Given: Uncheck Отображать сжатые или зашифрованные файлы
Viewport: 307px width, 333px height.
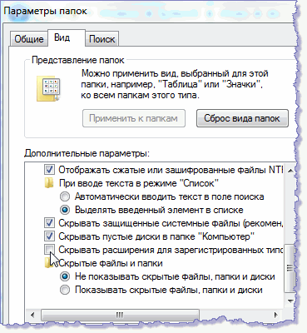Looking at the screenshot, I should click(x=49, y=169).
